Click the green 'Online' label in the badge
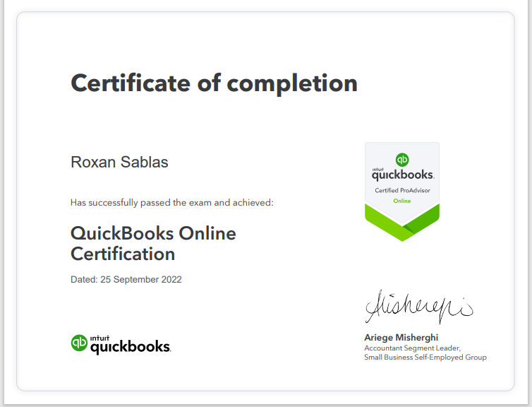Viewport: 532px width, 407px height. (x=402, y=201)
